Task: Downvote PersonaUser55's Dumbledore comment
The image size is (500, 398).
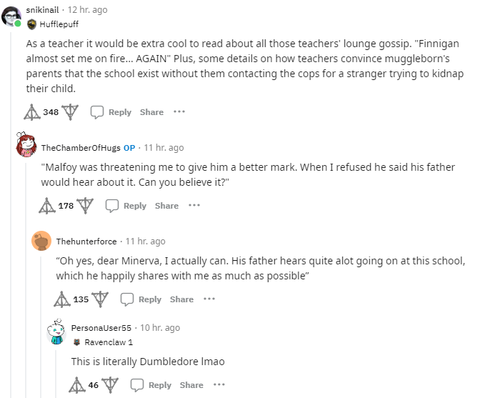Action: coord(110,385)
